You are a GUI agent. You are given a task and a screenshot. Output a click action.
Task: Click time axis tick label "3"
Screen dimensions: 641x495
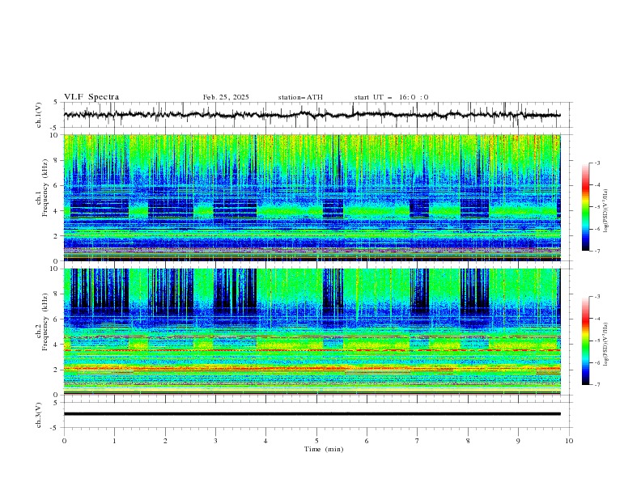[215, 441]
